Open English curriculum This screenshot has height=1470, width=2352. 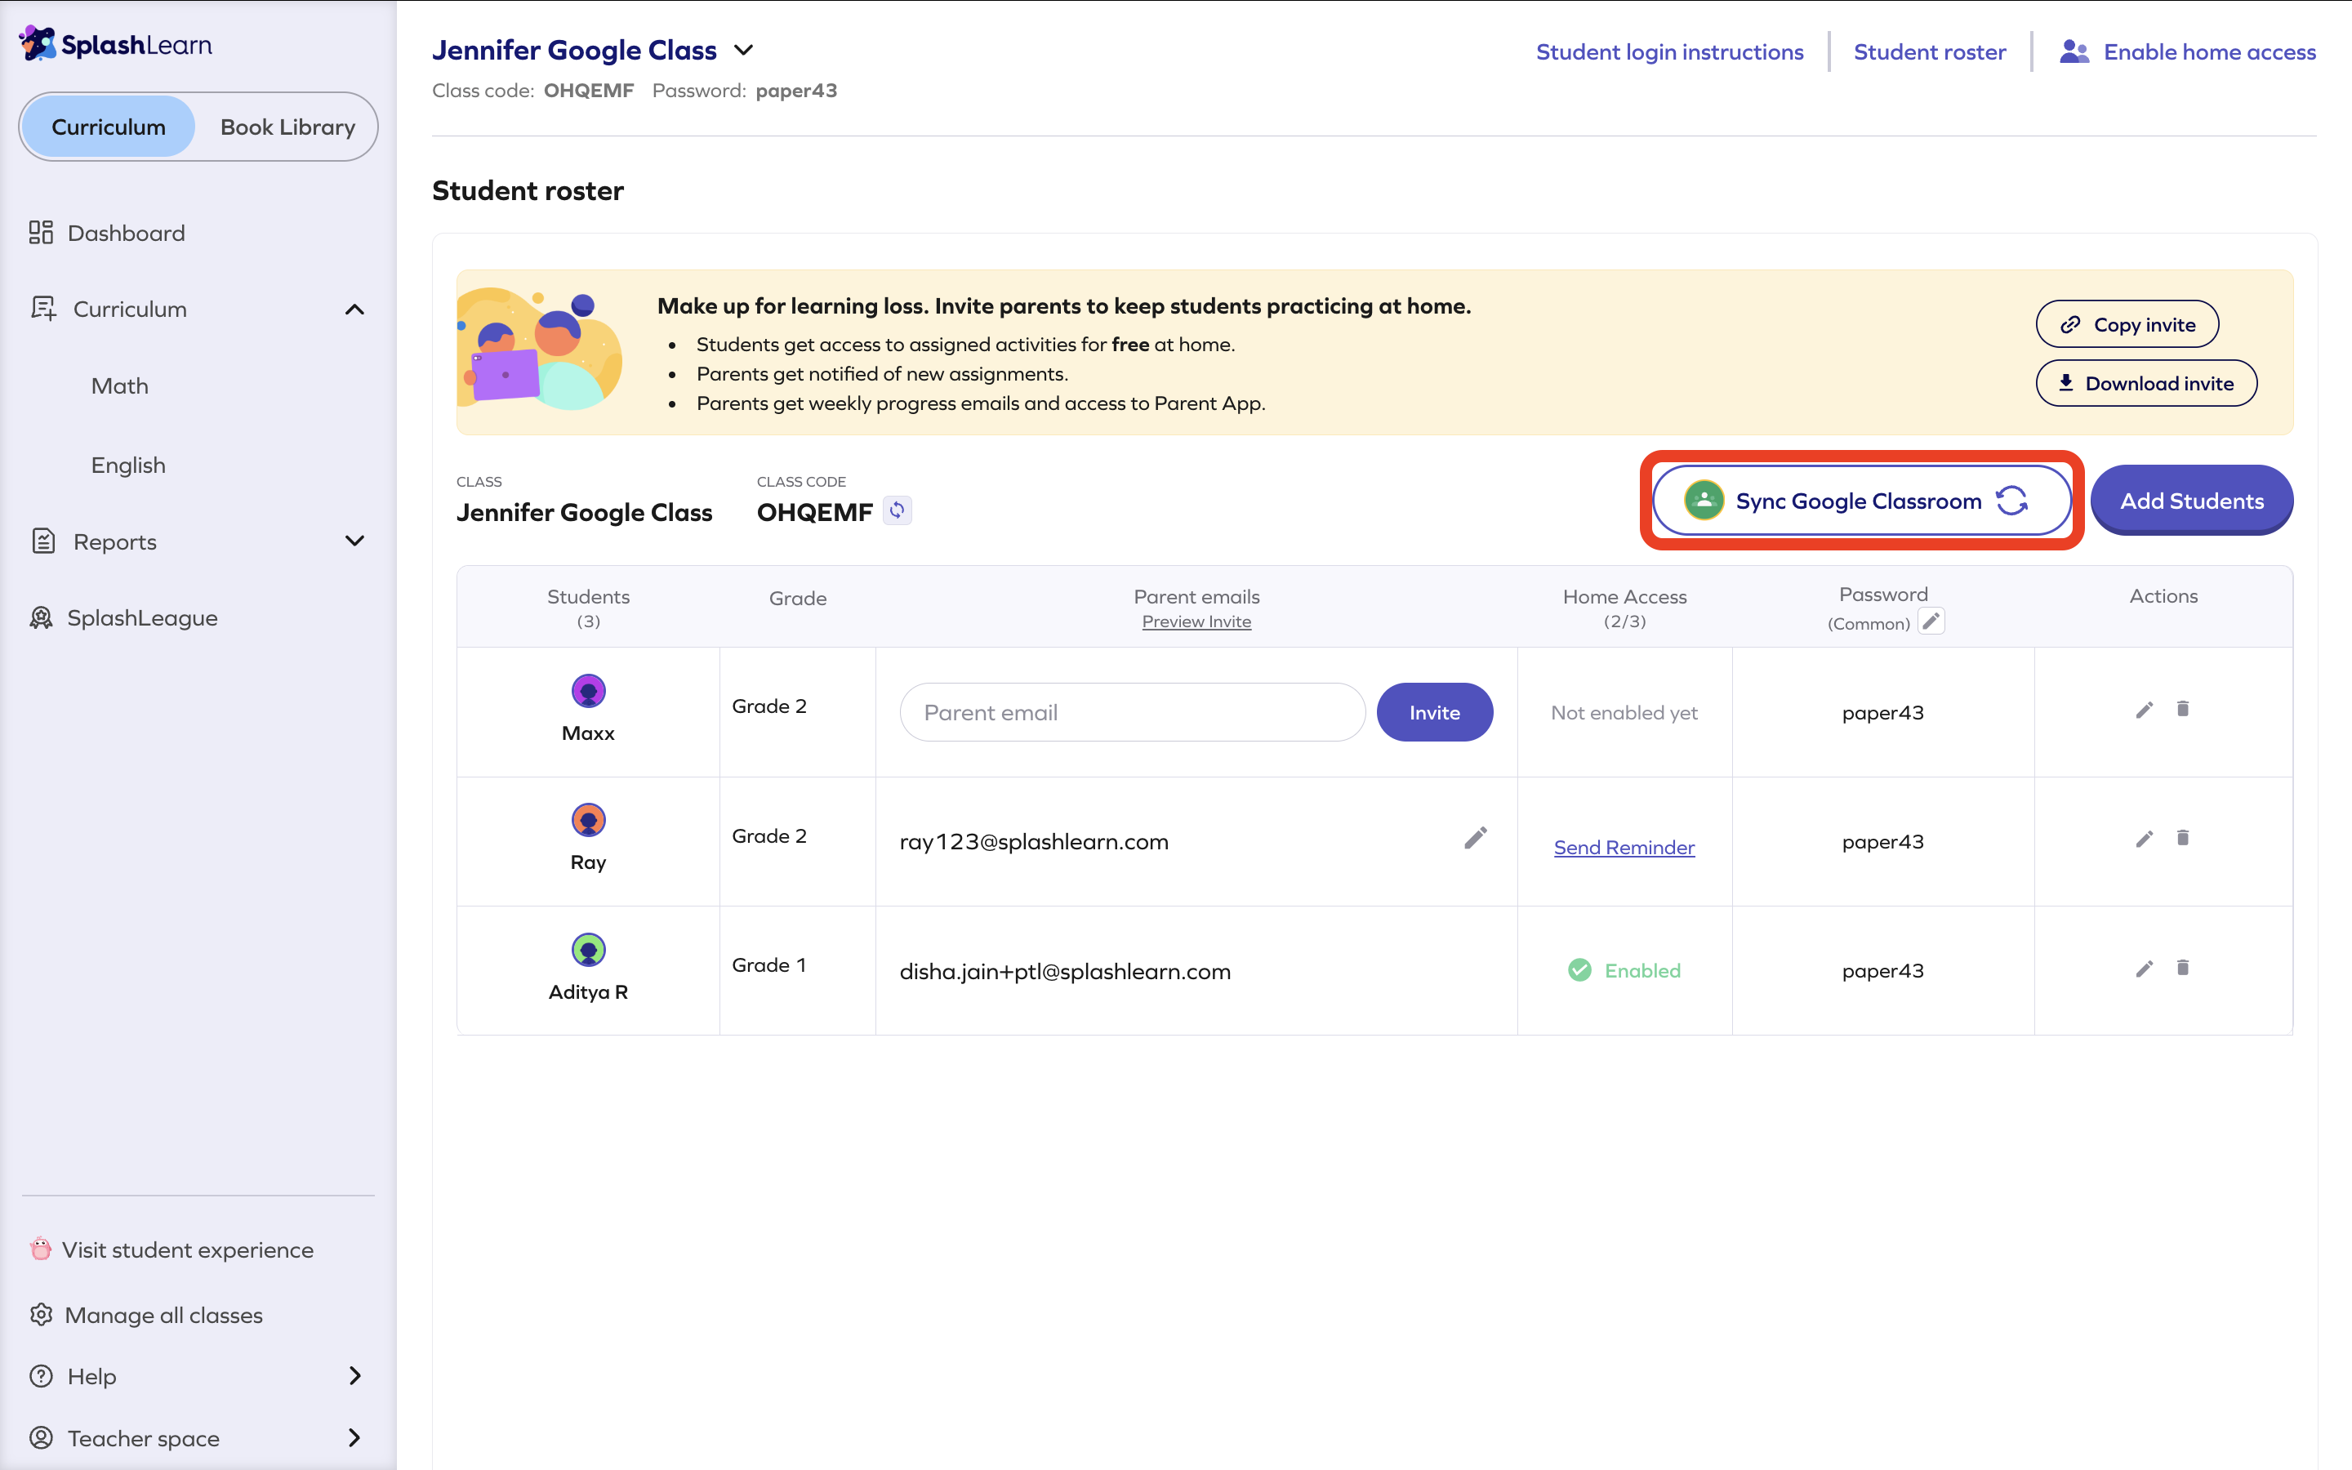128,465
